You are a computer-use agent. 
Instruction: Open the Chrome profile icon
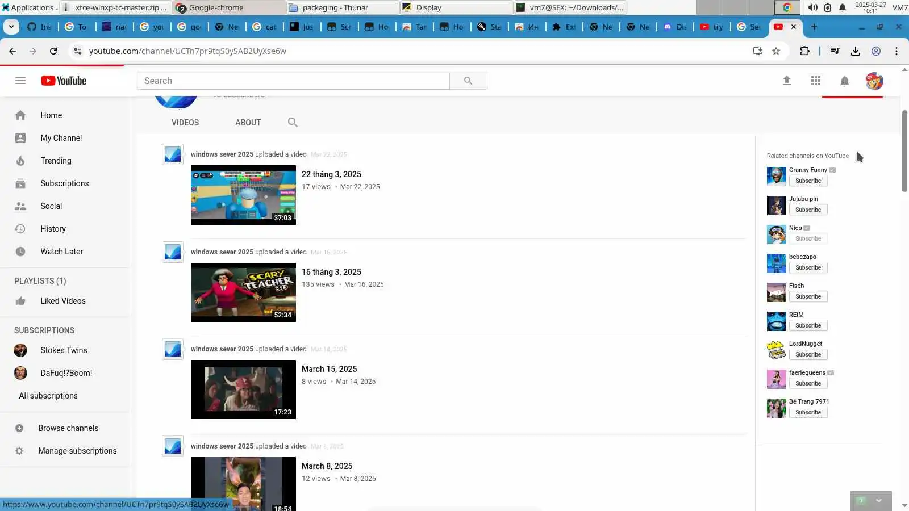[x=876, y=51]
